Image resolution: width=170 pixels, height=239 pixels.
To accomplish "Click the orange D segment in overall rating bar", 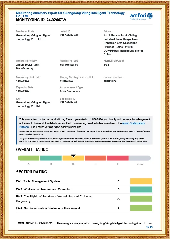I will coord(95,158).
